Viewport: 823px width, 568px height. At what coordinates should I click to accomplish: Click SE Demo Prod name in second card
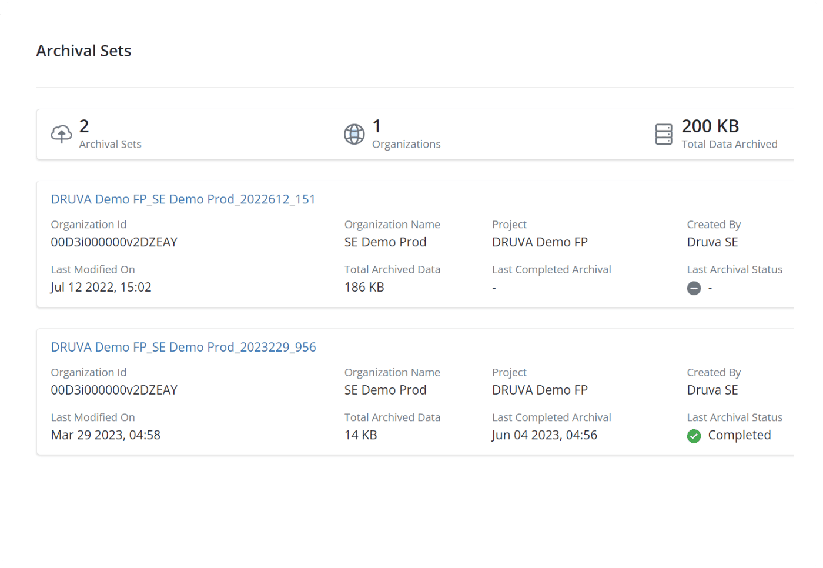pyautogui.click(x=385, y=390)
